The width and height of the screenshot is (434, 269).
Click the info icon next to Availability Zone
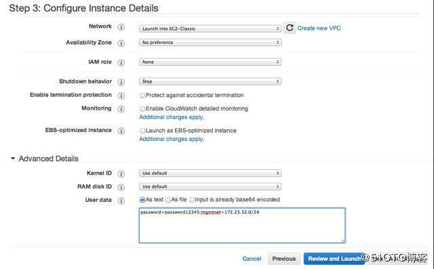point(121,43)
